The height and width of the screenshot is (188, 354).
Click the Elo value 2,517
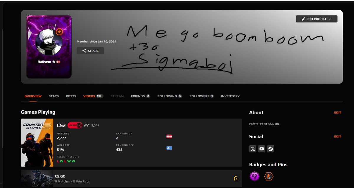(x=95, y=125)
